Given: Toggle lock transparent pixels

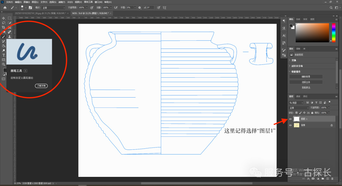Looking at the screenshot, I should click(296, 113).
